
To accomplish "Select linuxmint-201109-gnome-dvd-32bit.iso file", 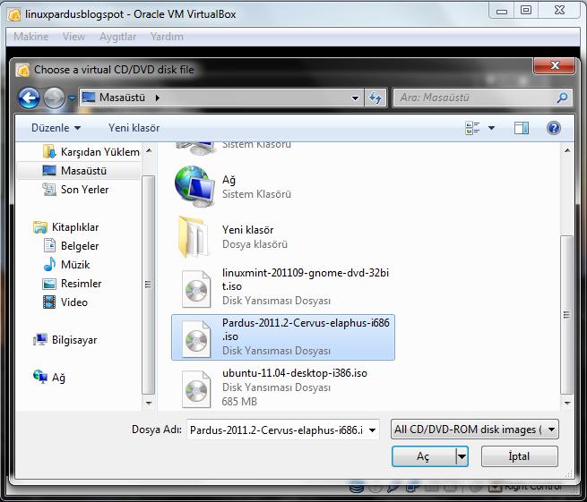I will click(283, 286).
